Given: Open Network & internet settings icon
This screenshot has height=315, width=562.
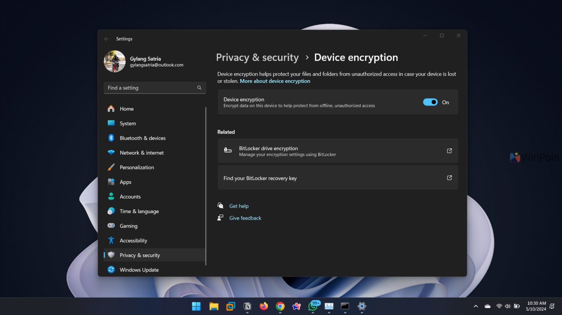Looking at the screenshot, I should pos(111,152).
